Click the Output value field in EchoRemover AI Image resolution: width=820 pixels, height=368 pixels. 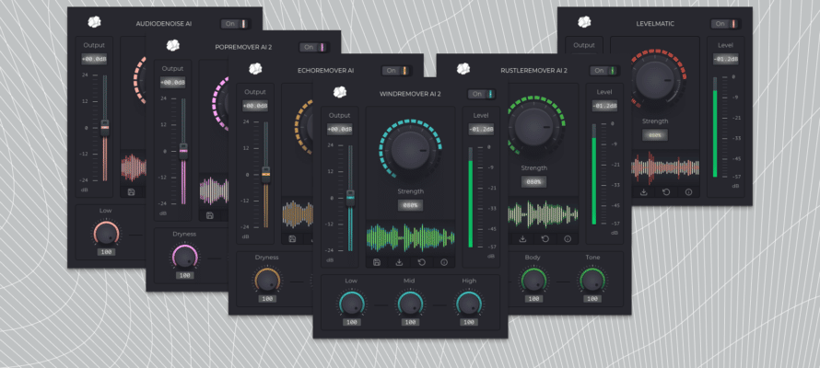pos(255,106)
